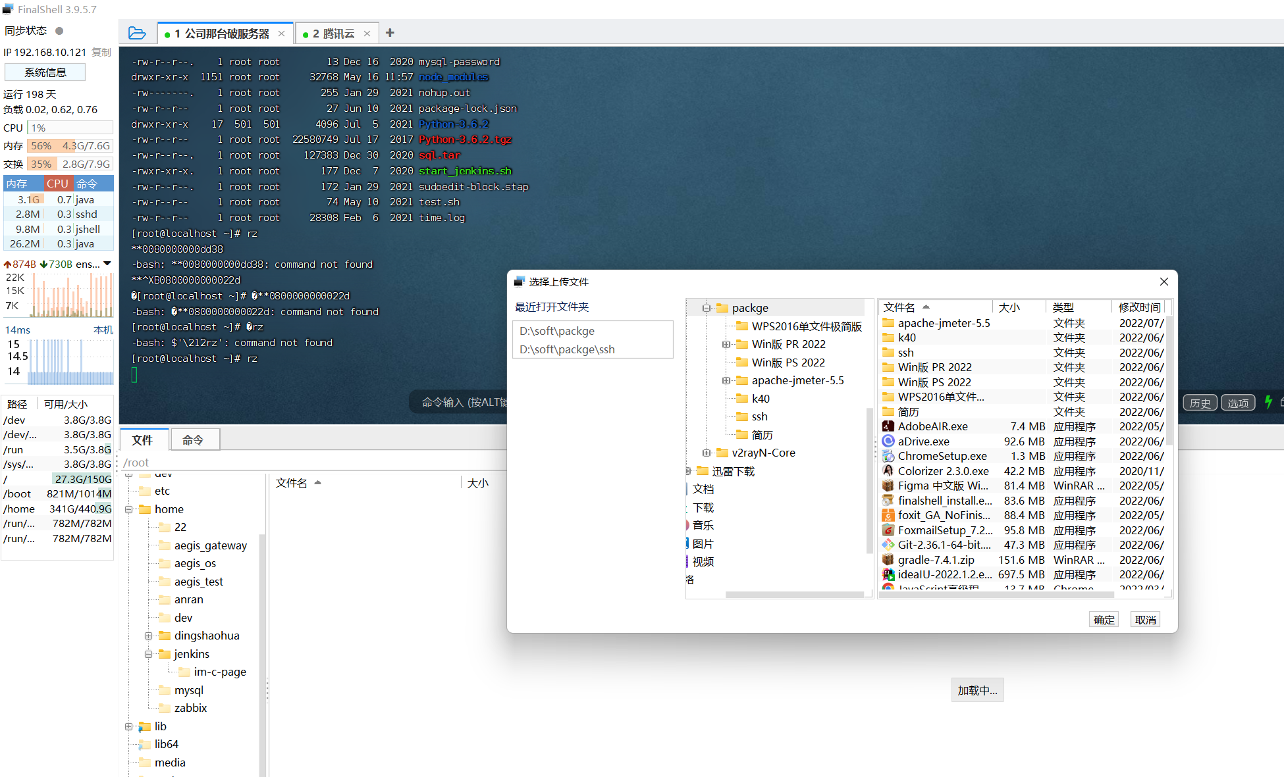Select the aDrive.exe file icon

pyautogui.click(x=888, y=441)
